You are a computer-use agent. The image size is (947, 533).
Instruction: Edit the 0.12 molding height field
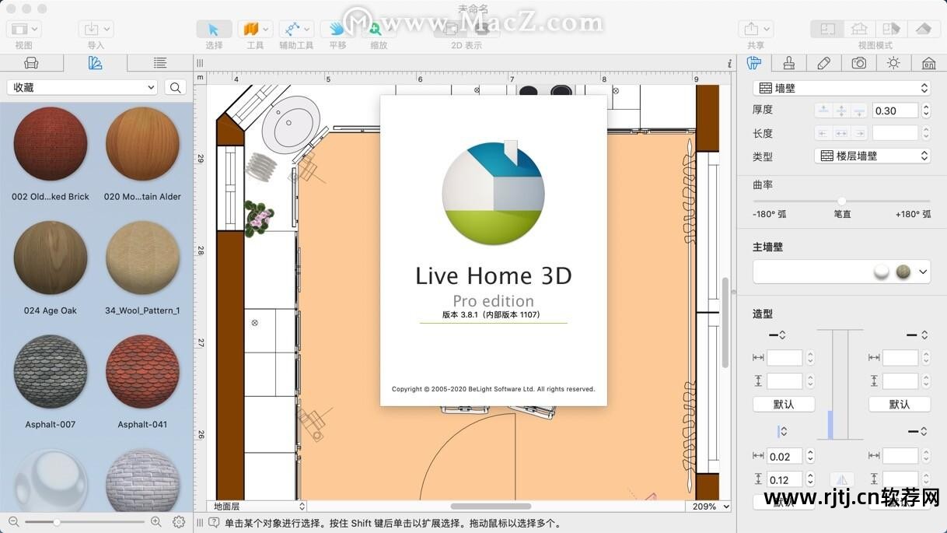785,479
